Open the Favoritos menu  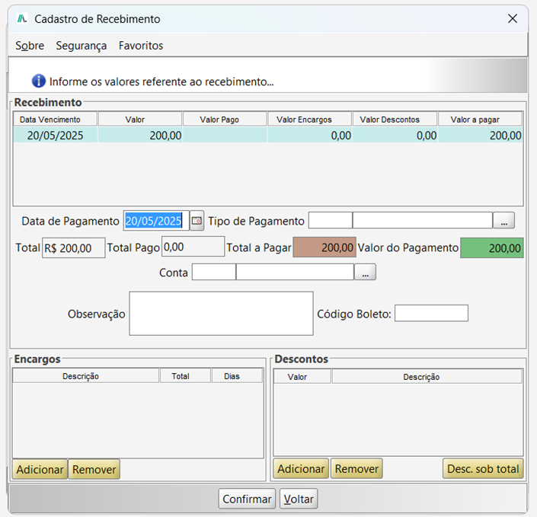tap(141, 46)
